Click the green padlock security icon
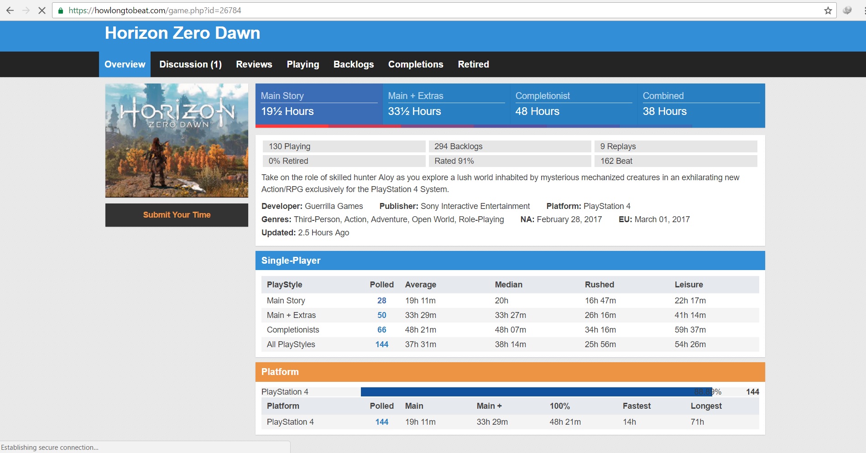Image resolution: width=866 pixels, height=453 pixels. point(61,10)
